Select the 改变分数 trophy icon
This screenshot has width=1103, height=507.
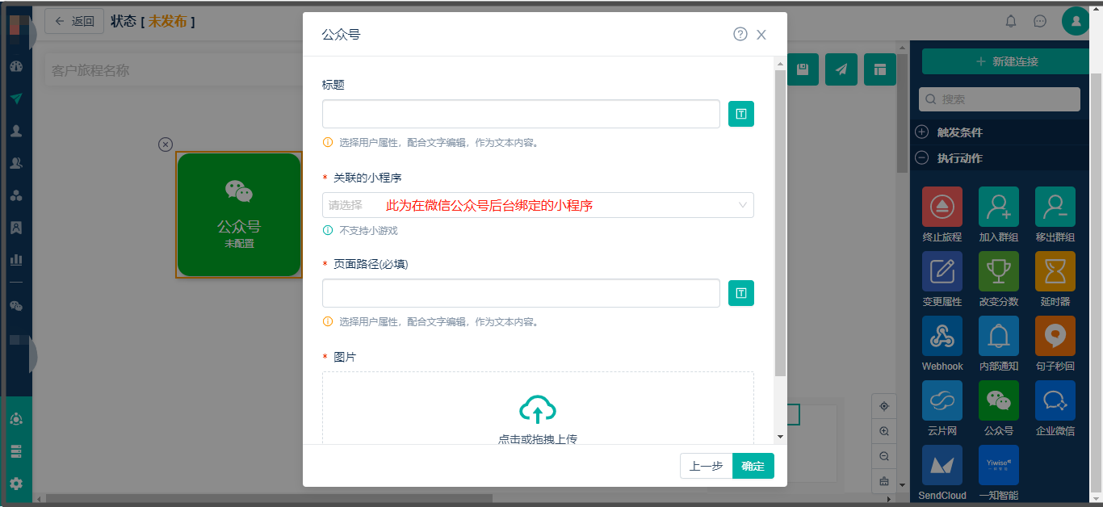(999, 271)
